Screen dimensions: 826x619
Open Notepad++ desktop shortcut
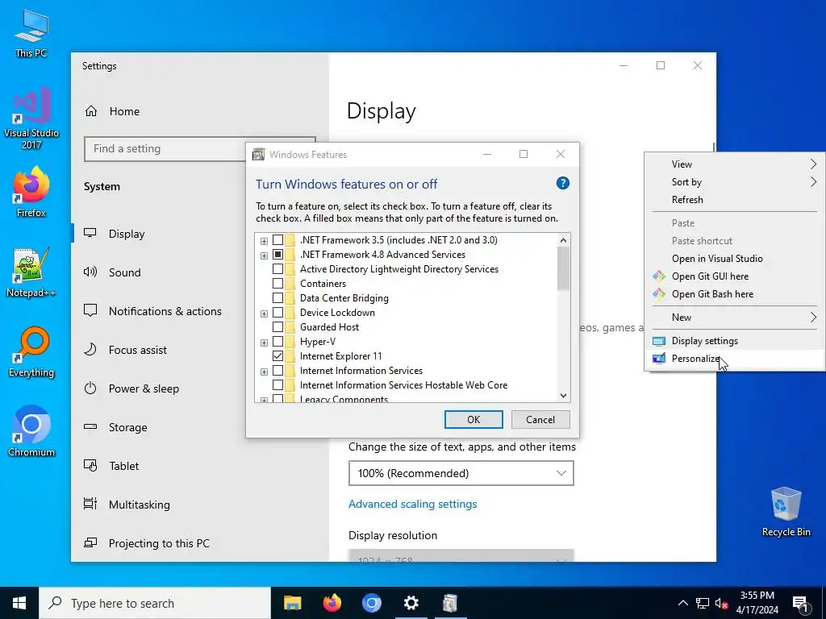pos(31,272)
